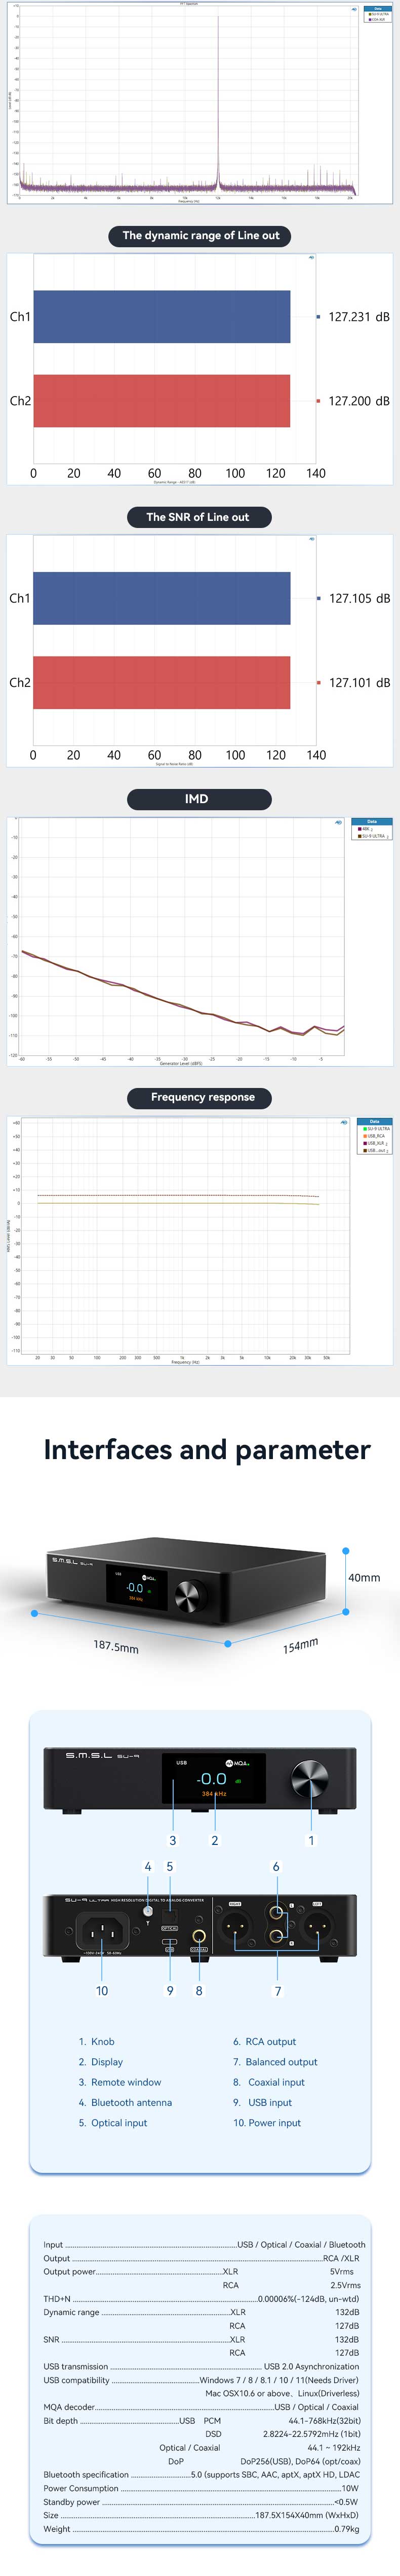Click the AP logo on the SNR chart

pyautogui.click(x=312, y=539)
